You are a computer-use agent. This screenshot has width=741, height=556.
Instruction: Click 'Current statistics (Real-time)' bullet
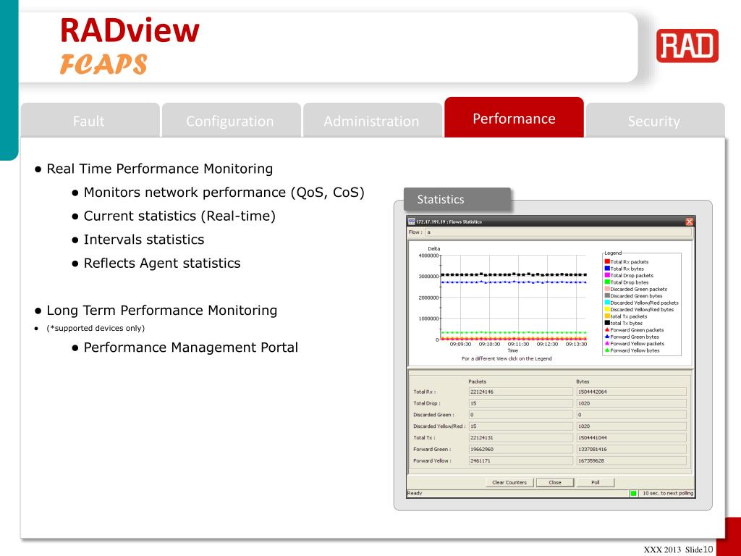pyautogui.click(x=179, y=216)
